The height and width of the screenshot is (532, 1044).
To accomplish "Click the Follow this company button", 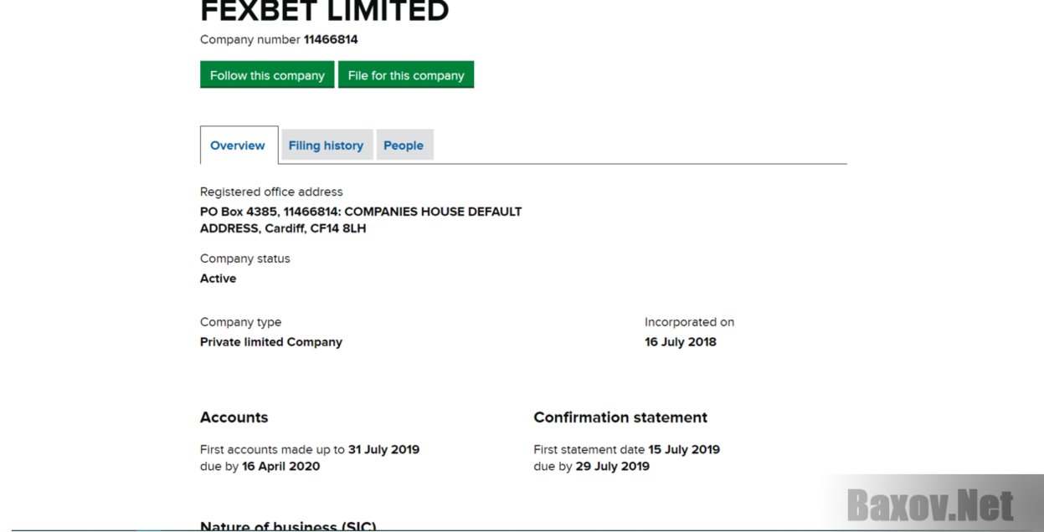I will (267, 74).
